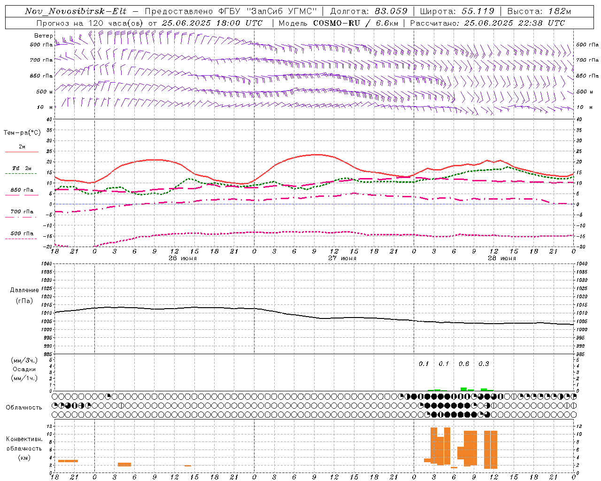Click the 28 июня date label
This screenshot has width=601, height=481.
point(501,258)
